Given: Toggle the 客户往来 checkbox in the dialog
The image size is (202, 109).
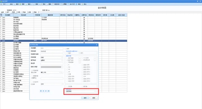Looking at the screenshot, I should pos(67,60).
